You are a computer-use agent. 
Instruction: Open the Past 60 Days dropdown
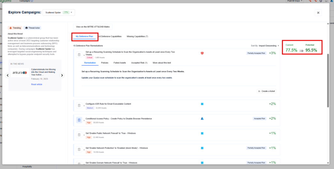coord(295,1)
